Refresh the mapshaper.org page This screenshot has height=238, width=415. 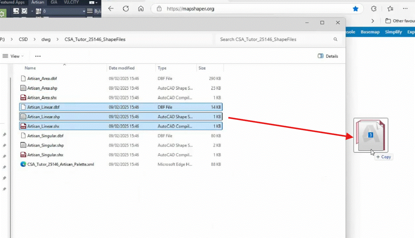tap(126, 8)
